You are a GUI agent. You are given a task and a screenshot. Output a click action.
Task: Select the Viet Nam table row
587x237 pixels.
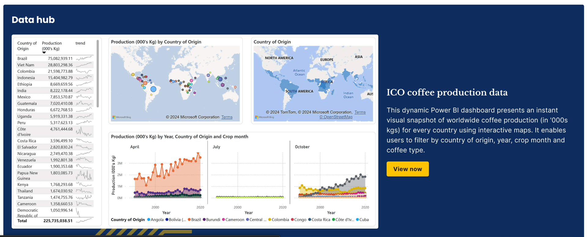click(x=55, y=65)
